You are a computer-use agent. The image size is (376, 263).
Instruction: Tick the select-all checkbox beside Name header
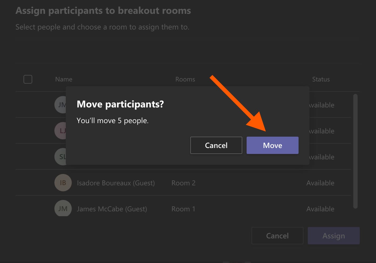click(28, 79)
